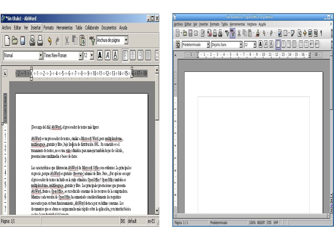334x250 pixels.
Task: Send document as e-mail in Writer
Action: 196,33
